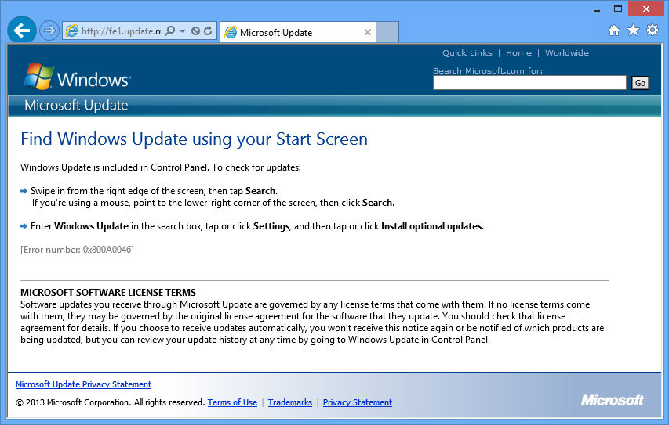Click the Internet Explorer icon in address bar

pos(71,31)
